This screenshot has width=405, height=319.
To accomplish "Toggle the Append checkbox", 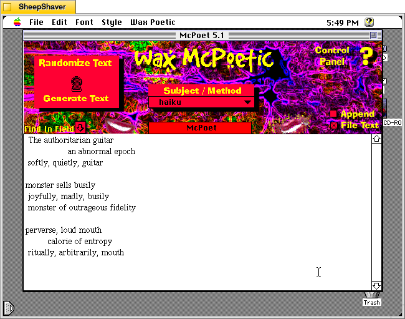I will 333,114.
